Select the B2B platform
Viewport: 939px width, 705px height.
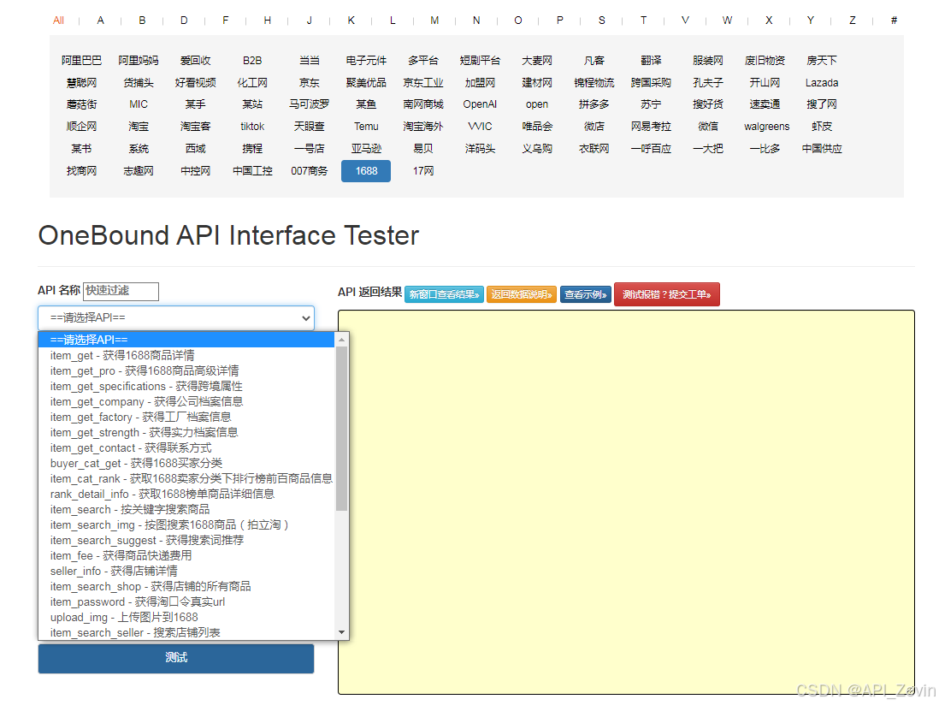[252, 61]
